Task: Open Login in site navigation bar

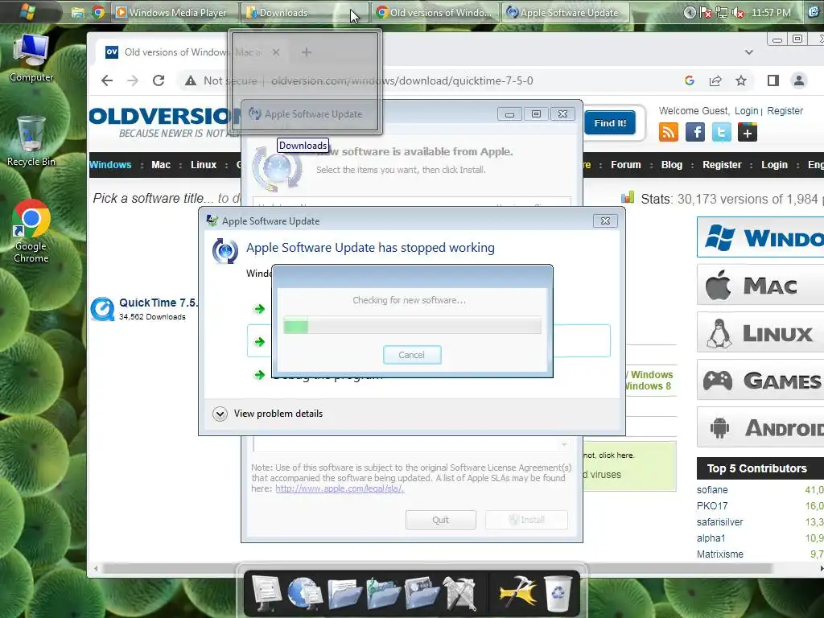Action: click(774, 164)
